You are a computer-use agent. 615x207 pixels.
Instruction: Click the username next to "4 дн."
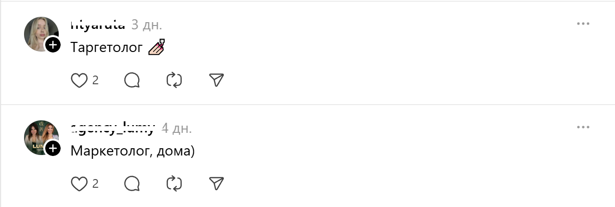tap(113, 128)
